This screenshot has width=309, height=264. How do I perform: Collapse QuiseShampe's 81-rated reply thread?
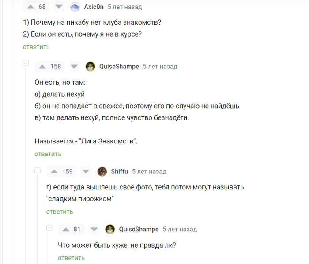coord(49,227)
